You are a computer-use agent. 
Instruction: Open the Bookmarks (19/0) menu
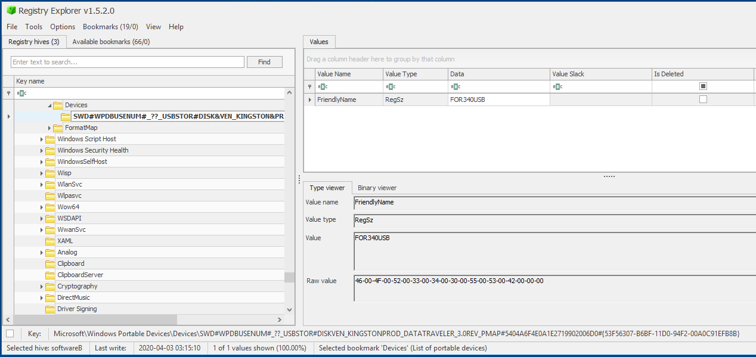pos(110,27)
